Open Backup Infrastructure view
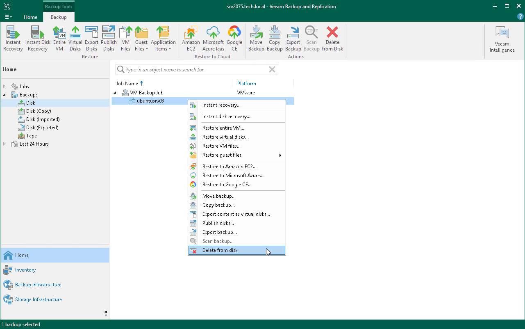This screenshot has width=525, height=329. [37, 284]
